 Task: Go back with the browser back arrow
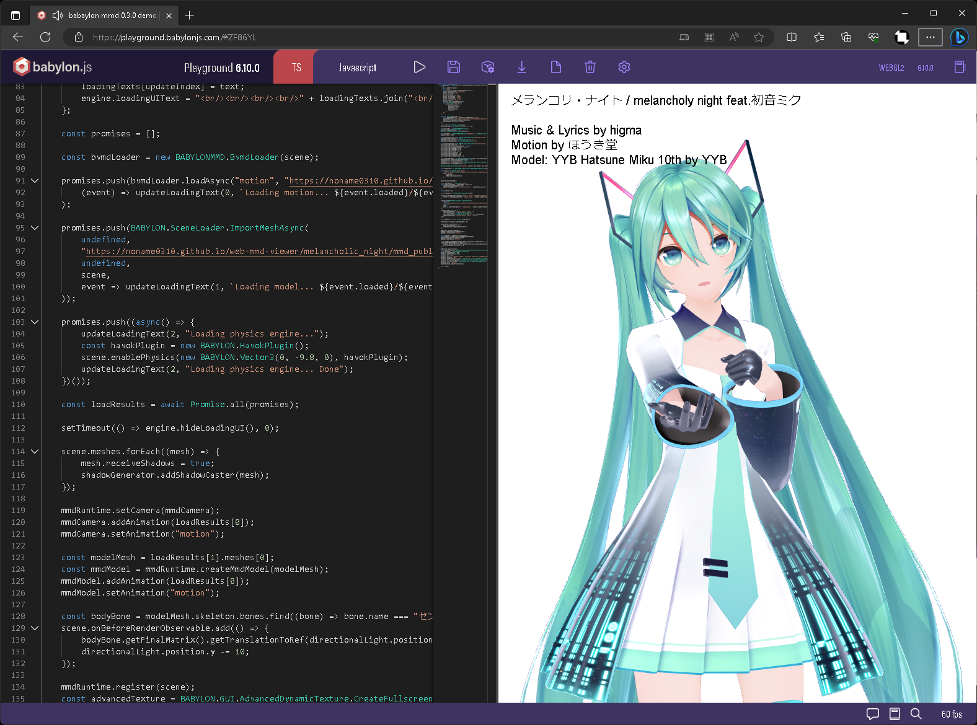point(18,37)
